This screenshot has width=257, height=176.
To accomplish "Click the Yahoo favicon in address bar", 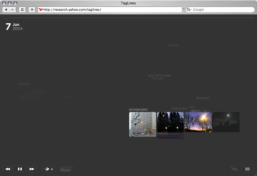I will 41,9.
